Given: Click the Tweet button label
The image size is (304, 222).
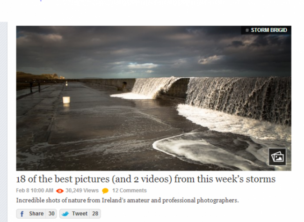Looking at the screenshot, I should (x=80, y=214).
